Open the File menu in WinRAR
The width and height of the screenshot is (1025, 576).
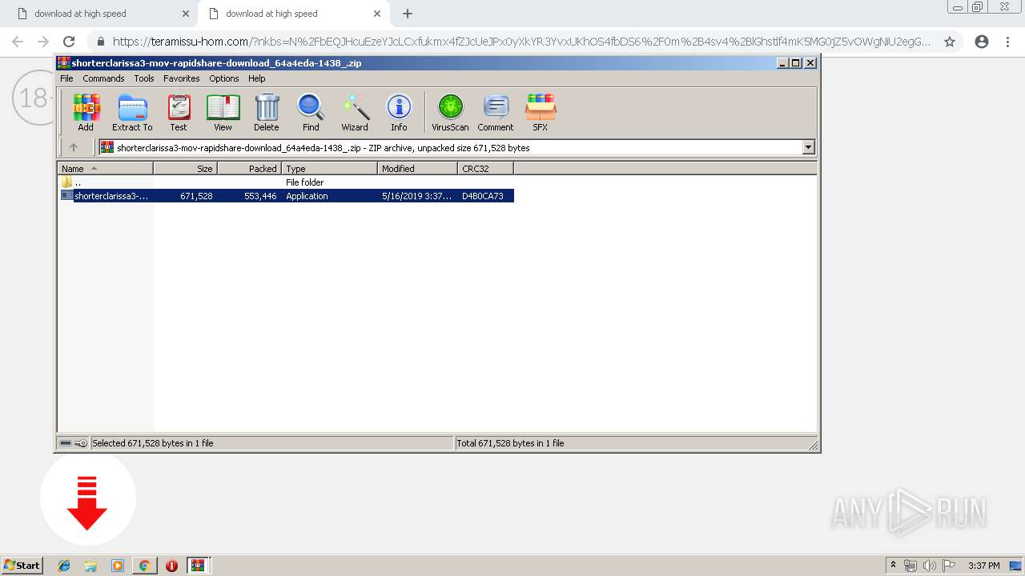pyautogui.click(x=66, y=78)
